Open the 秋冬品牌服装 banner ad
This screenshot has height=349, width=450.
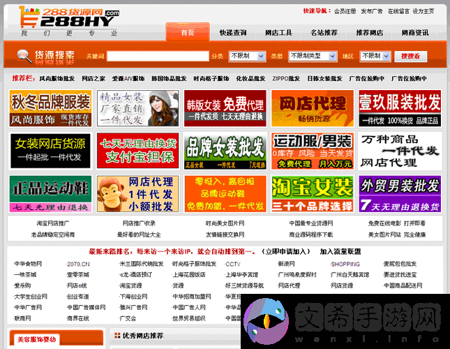tap(50, 108)
